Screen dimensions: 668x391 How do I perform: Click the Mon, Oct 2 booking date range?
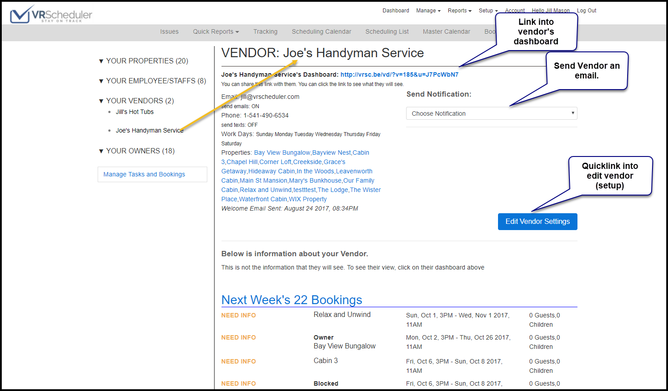pyautogui.click(x=458, y=342)
